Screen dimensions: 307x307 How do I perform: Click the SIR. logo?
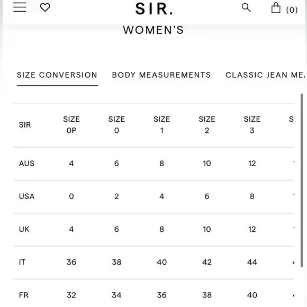(154, 9)
